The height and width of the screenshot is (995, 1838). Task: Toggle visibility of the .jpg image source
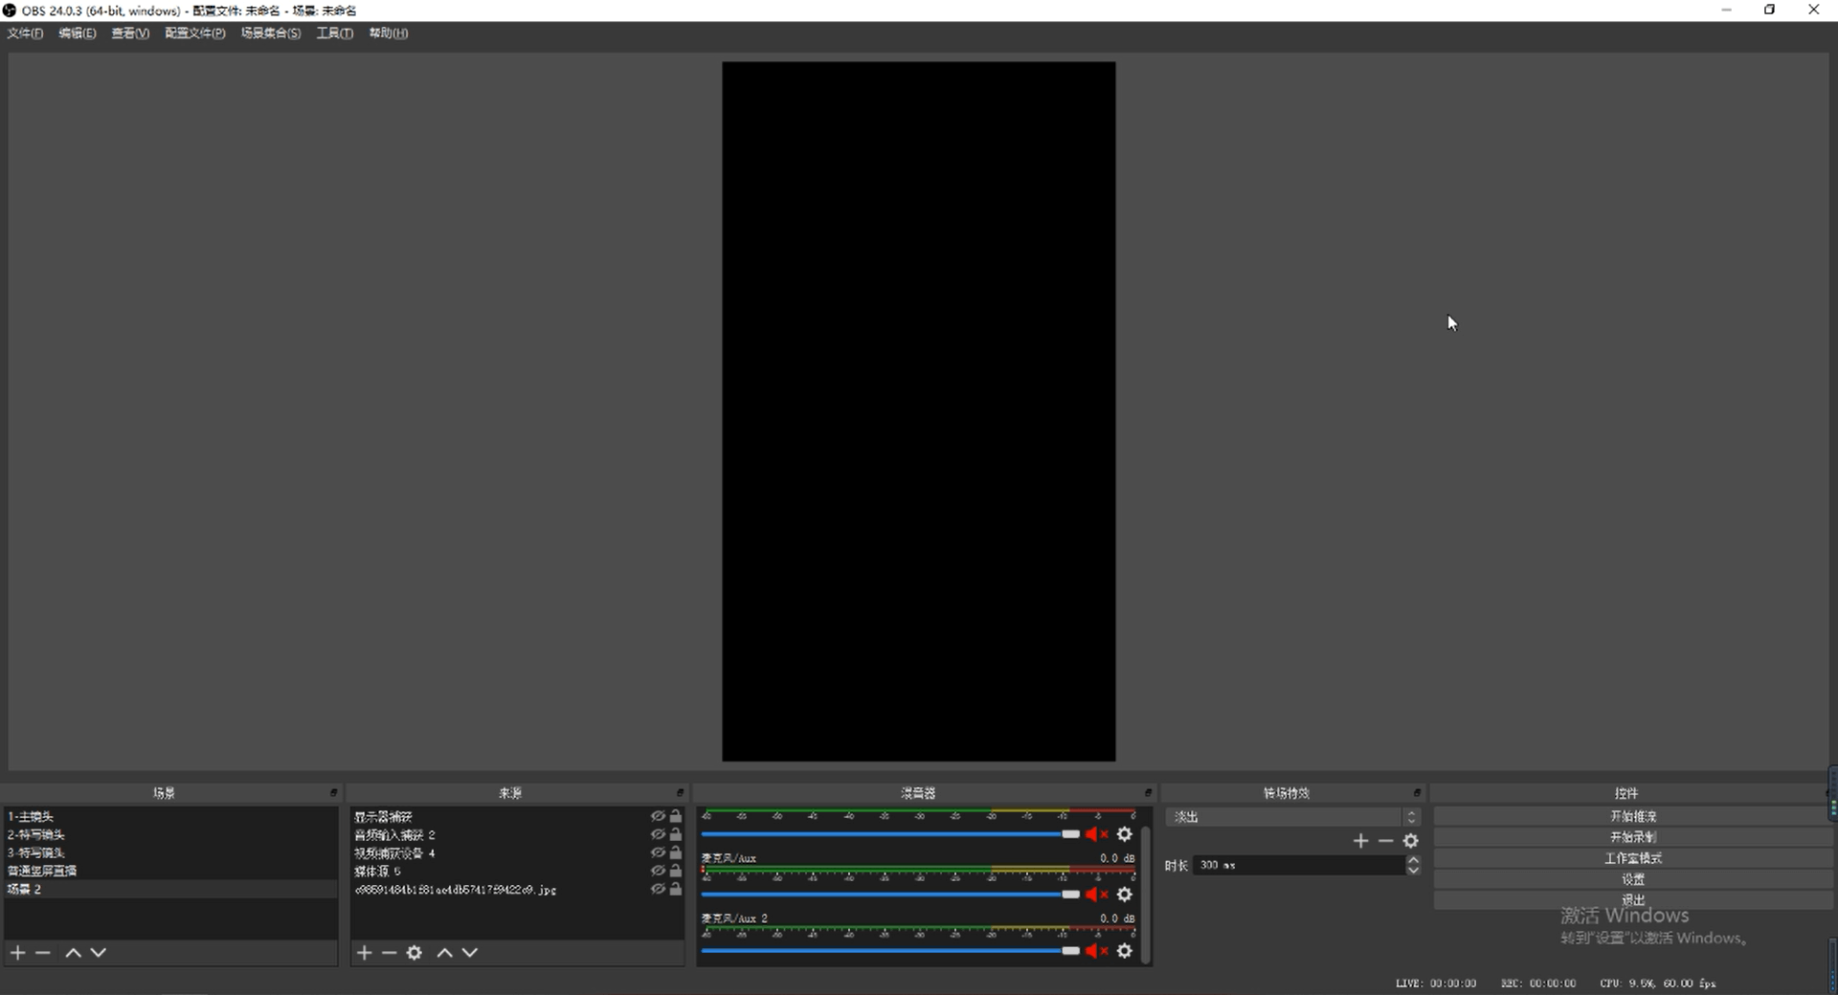658,889
